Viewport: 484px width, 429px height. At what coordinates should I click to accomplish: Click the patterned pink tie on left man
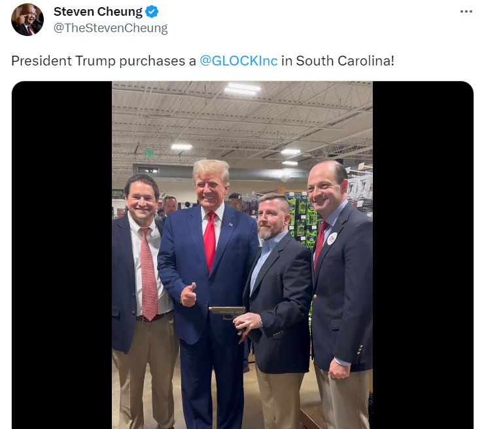point(148,274)
